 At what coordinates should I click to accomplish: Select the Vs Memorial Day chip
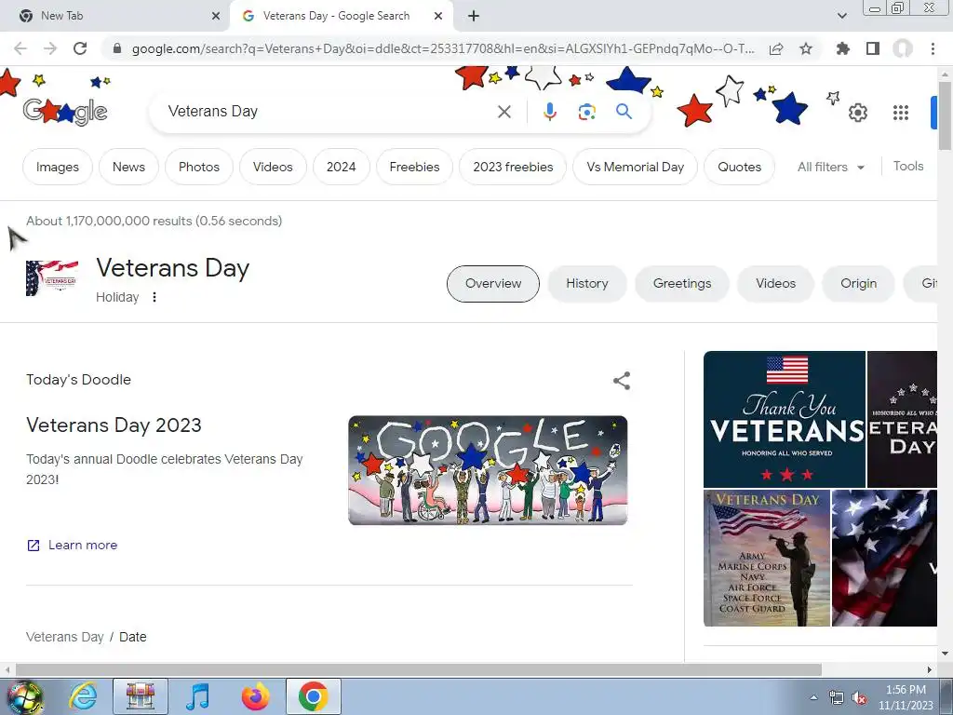coord(635,167)
